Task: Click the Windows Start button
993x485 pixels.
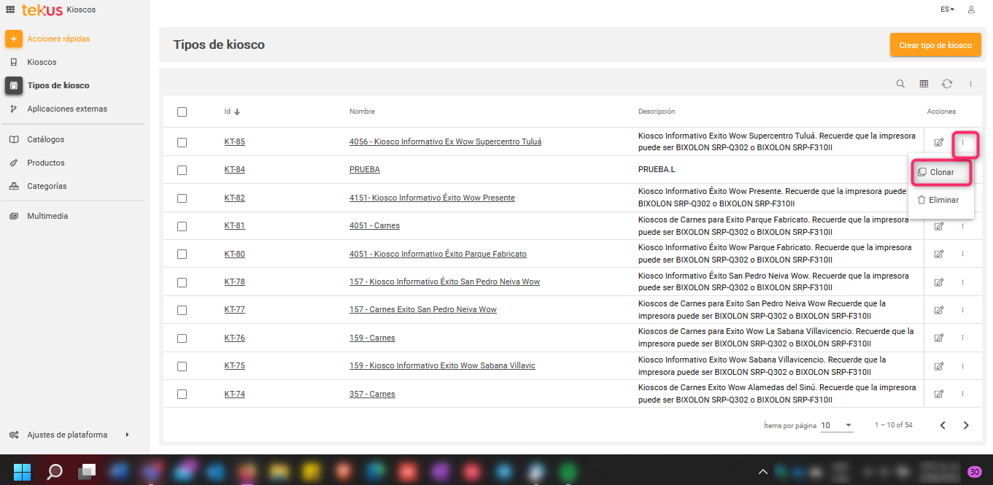Action: (x=22, y=471)
